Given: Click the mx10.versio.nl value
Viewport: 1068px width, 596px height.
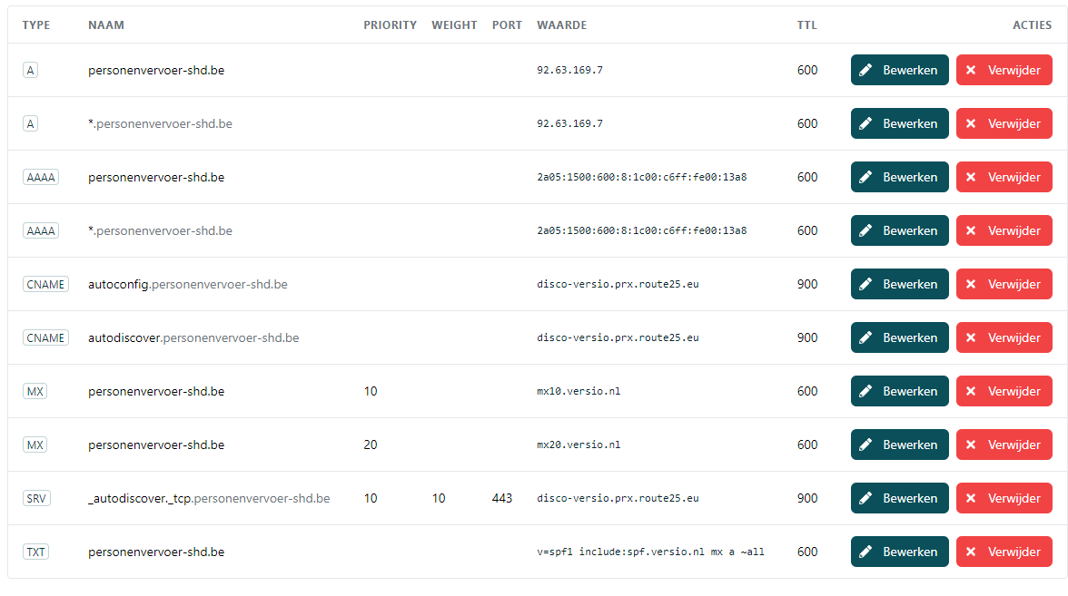Looking at the screenshot, I should point(578,391).
